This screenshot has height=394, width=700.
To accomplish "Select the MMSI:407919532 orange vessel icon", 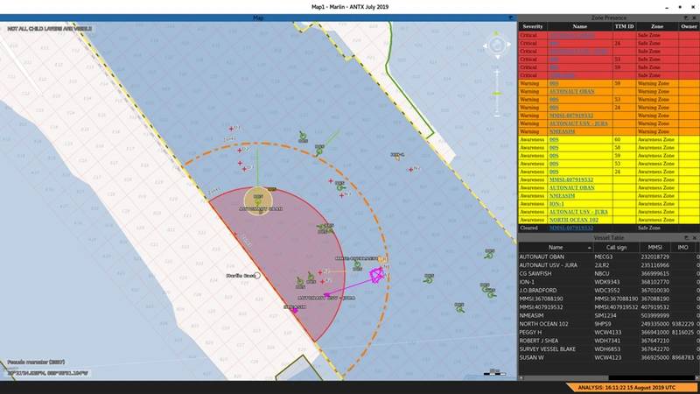I will click(x=381, y=258).
